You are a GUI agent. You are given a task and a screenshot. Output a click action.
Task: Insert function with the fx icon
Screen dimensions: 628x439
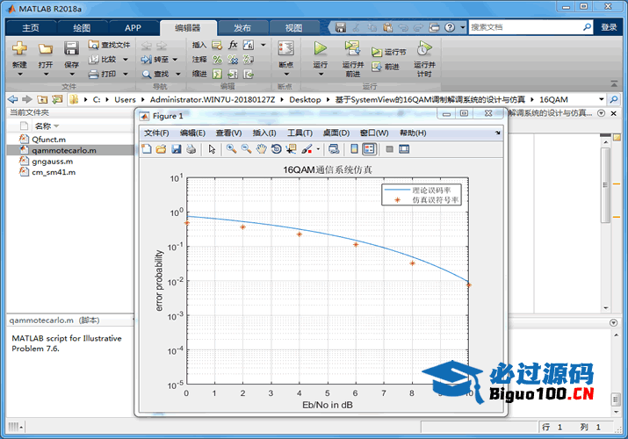coord(233,45)
